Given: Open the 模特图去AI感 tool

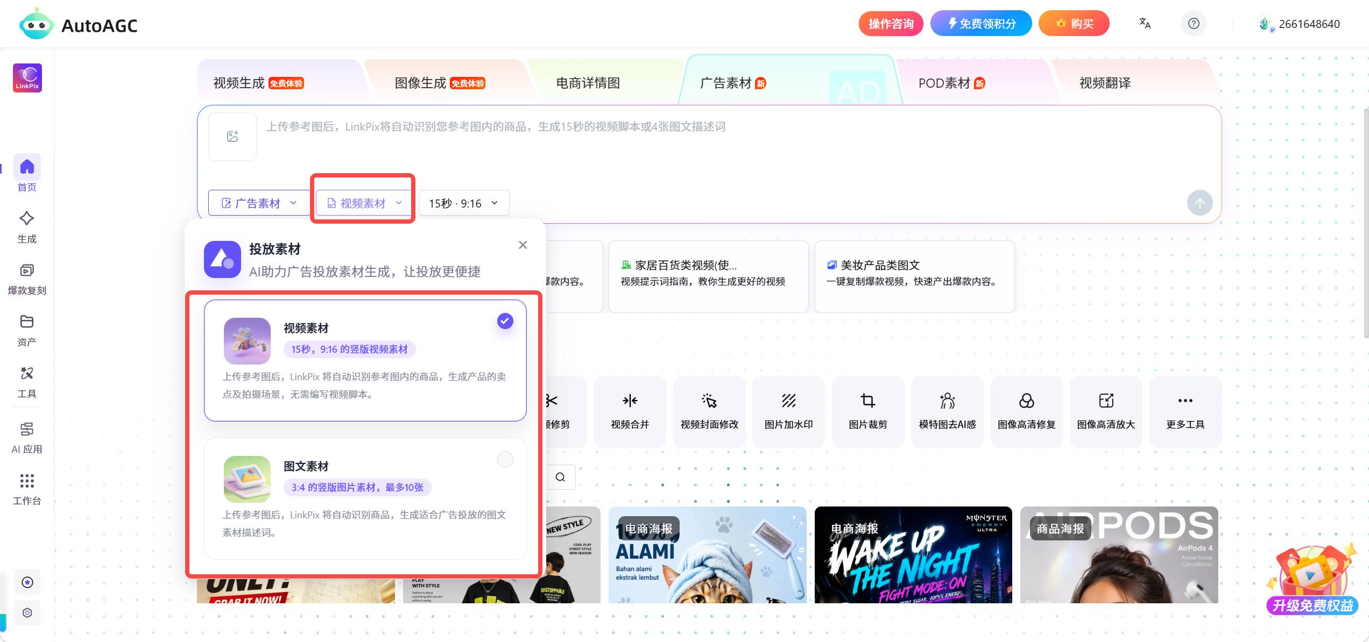Looking at the screenshot, I should click(x=947, y=412).
